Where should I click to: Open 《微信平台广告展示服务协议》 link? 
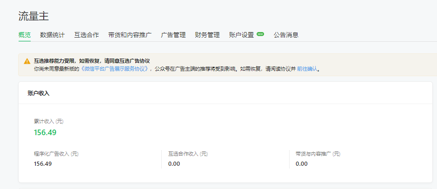(x=116, y=69)
